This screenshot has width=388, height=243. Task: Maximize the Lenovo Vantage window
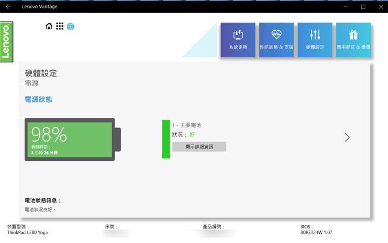tap(363, 6)
